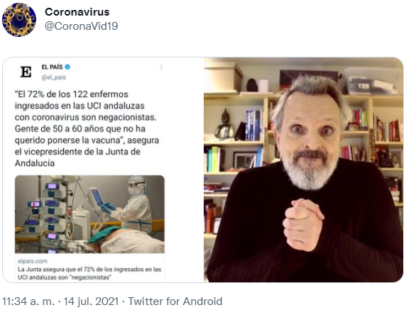Open the article headline about La Junta

point(89,273)
